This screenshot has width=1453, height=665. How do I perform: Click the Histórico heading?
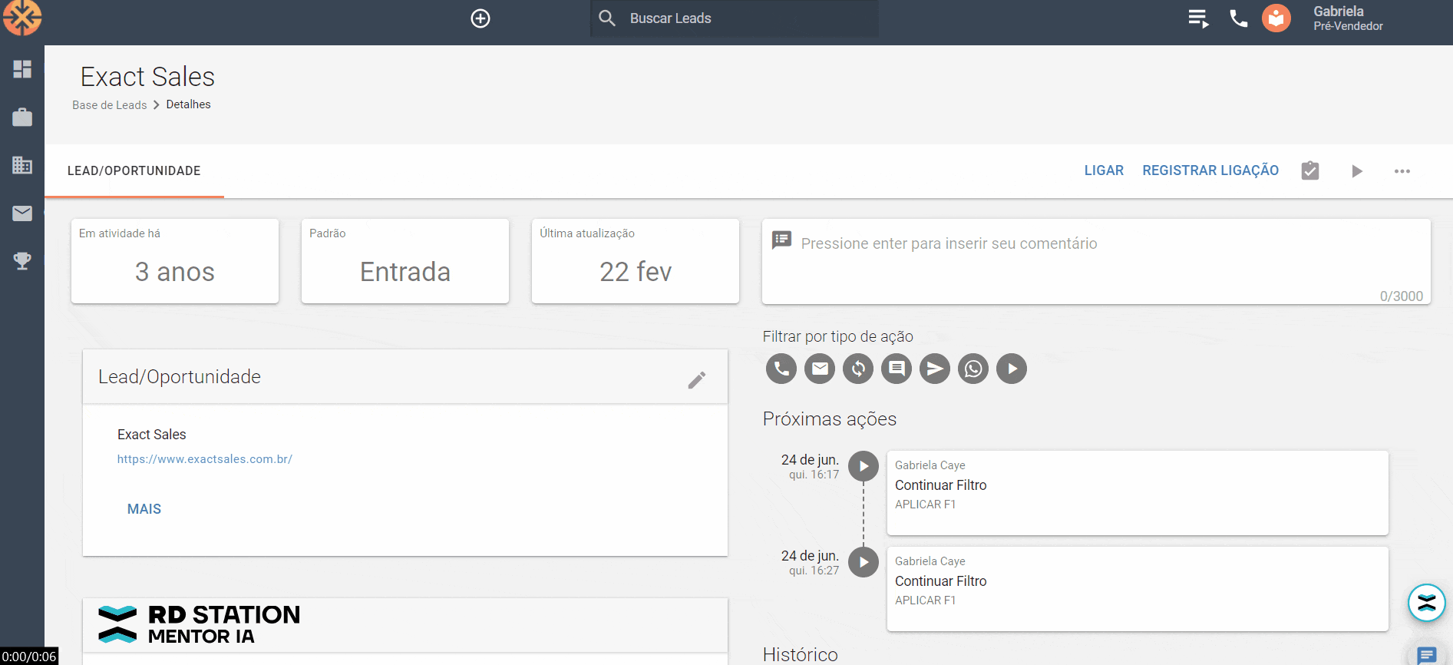pyautogui.click(x=801, y=654)
